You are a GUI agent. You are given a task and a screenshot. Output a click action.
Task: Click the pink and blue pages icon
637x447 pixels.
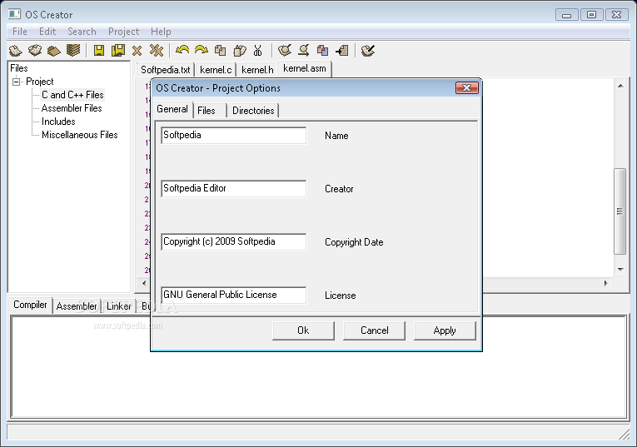pyautogui.click(x=322, y=51)
